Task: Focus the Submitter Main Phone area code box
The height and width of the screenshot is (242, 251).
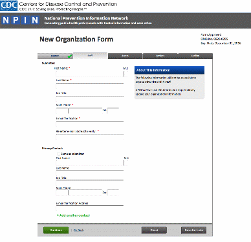Action: 62,111
